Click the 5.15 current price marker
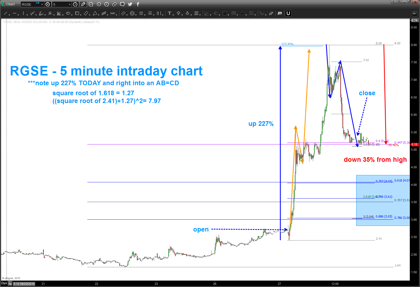 click(x=414, y=145)
